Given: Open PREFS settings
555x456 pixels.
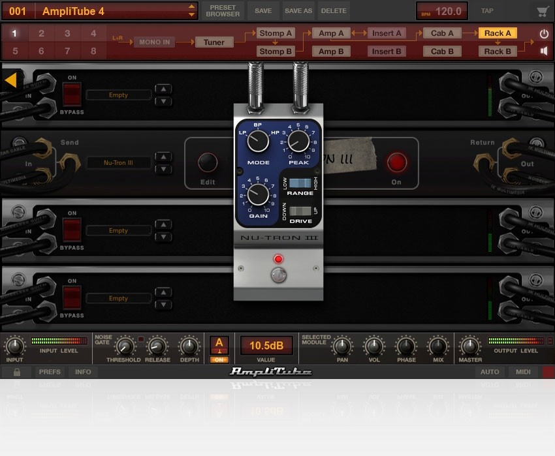Looking at the screenshot, I should pyautogui.click(x=50, y=372).
